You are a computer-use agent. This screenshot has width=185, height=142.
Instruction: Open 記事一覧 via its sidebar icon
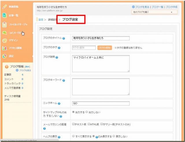tap(4, 15)
